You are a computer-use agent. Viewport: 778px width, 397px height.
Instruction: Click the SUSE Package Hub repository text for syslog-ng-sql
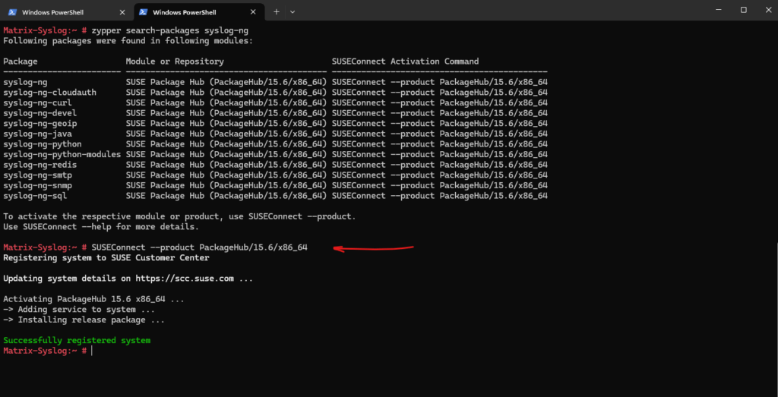tap(226, 196)
